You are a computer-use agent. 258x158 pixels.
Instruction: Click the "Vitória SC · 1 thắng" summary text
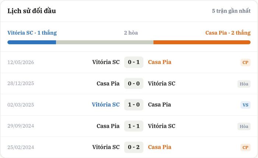point(32,33)
